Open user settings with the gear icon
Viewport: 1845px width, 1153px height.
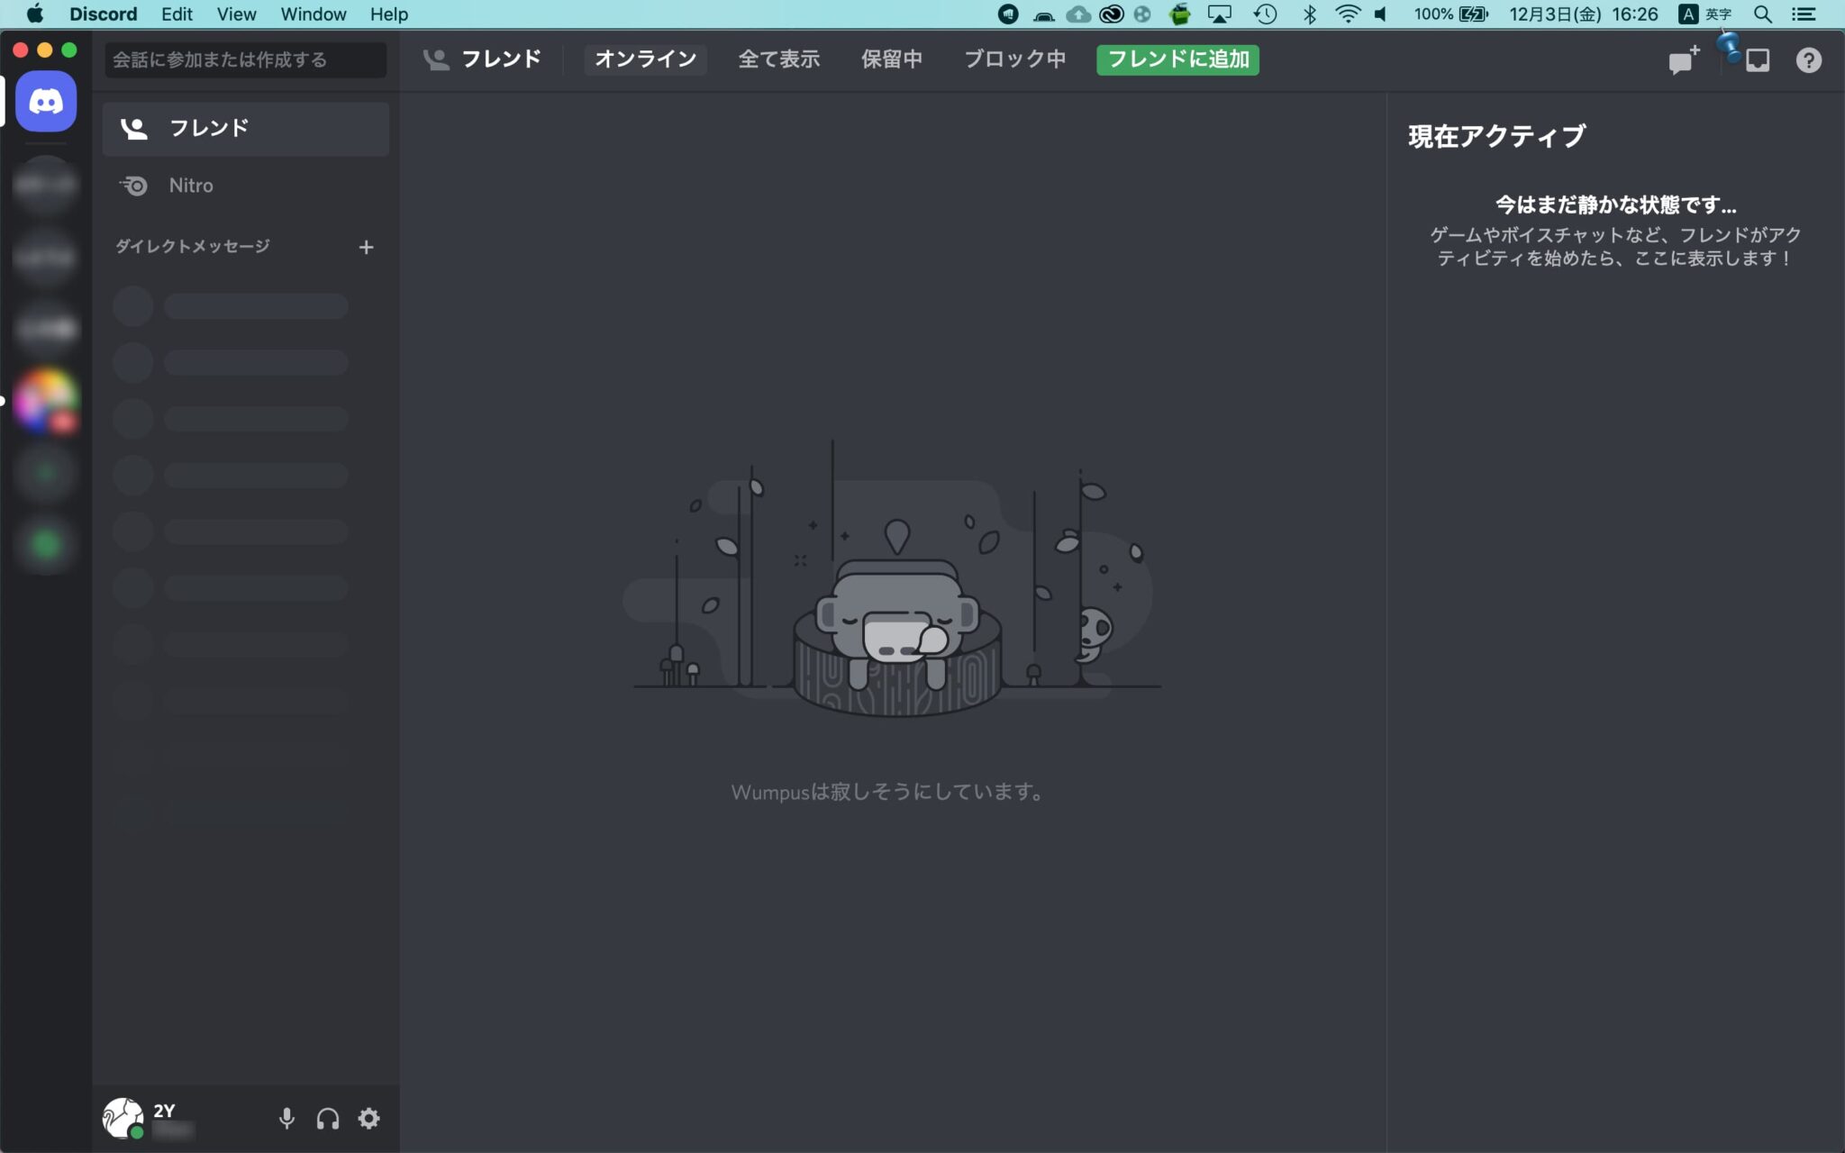coord(368,1118)
